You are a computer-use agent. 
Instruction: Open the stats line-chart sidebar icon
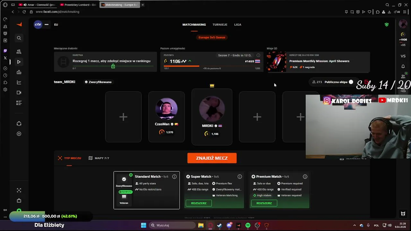click(19, 82)
